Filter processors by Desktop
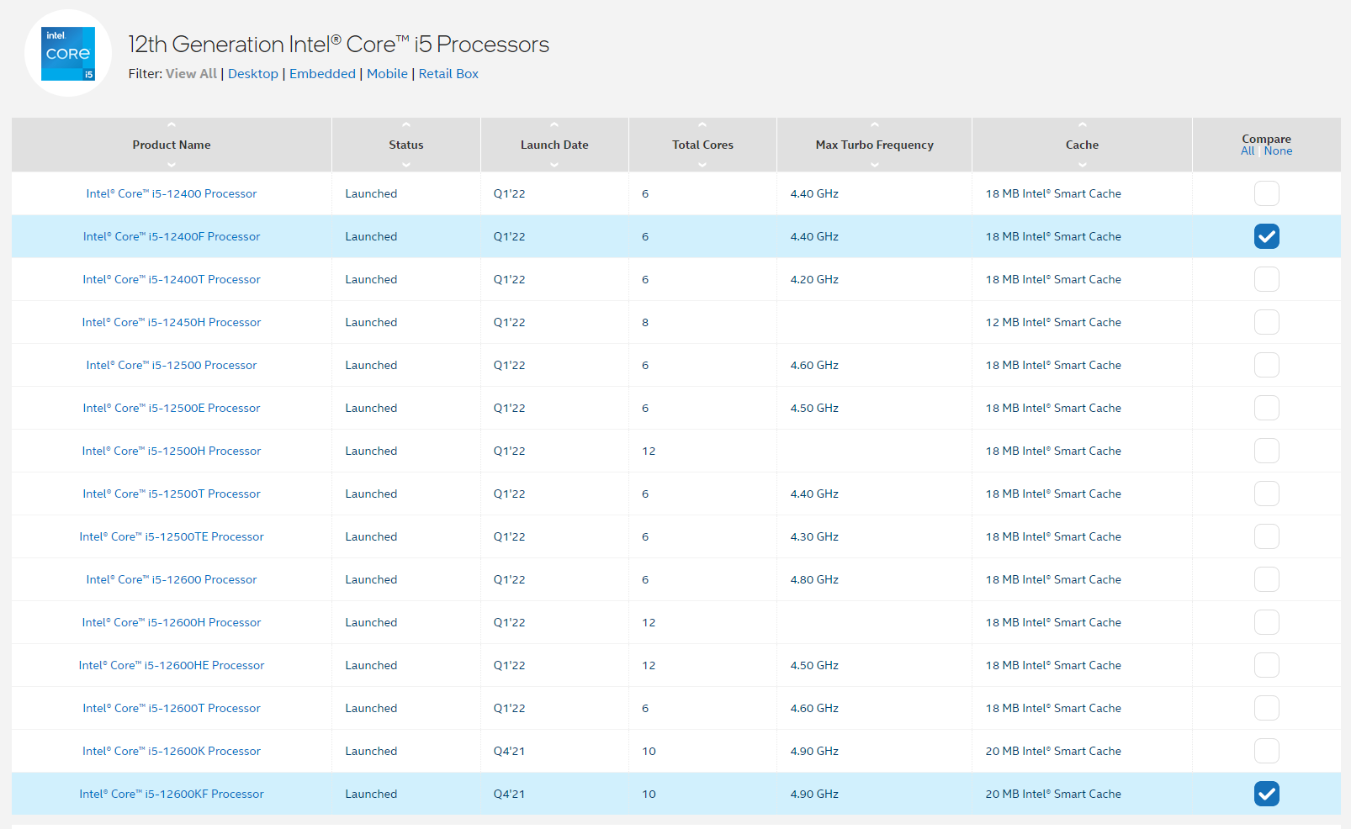 coord(252,74)
